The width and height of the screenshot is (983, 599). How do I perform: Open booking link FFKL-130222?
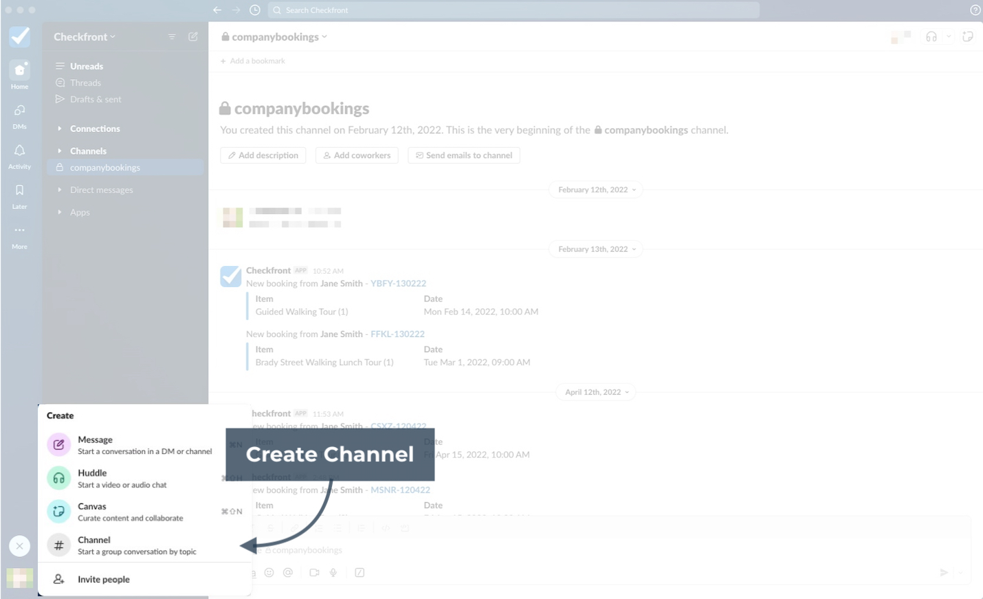[397, 334]
